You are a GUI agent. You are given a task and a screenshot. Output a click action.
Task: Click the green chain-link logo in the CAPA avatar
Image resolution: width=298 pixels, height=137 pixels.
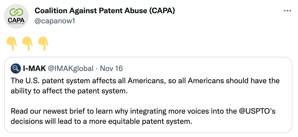coord(16,12)
